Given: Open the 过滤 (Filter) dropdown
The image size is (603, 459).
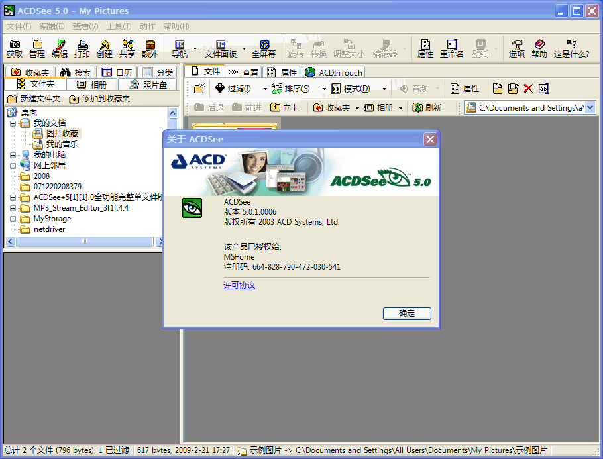Looking at the screenshot, I should [x=265, y=89].
